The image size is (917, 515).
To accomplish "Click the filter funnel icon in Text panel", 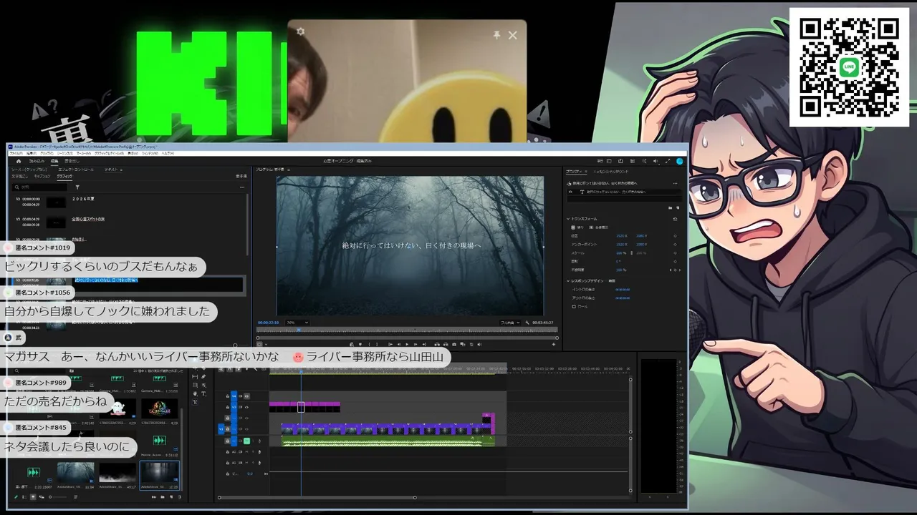I will [x=77, y=187].
